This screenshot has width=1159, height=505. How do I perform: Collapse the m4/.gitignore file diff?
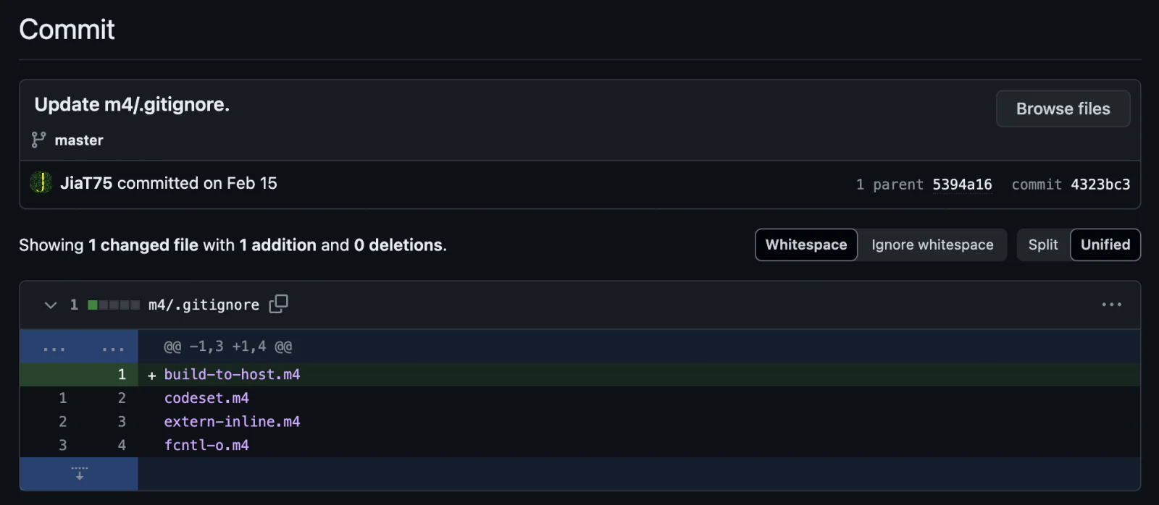pyautogui.click(x=51, y=305)
